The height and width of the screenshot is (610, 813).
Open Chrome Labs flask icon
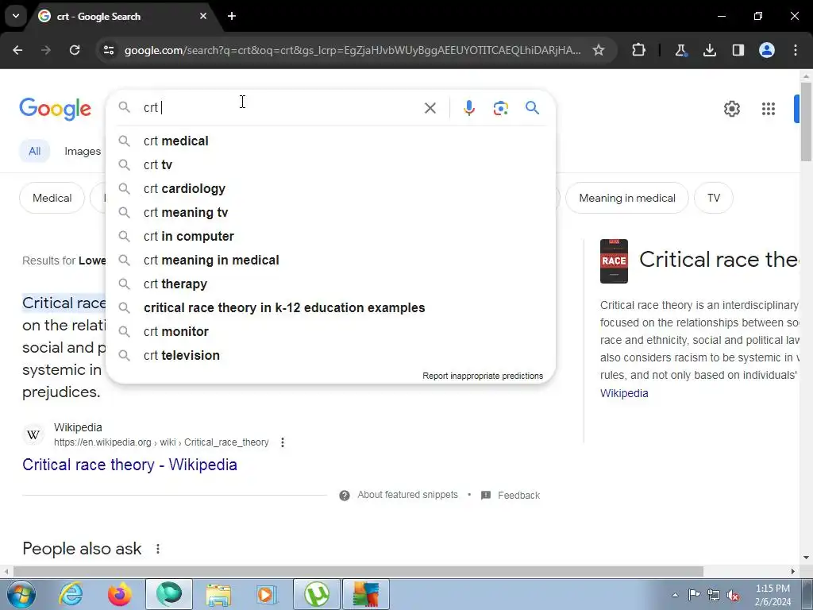680,50
